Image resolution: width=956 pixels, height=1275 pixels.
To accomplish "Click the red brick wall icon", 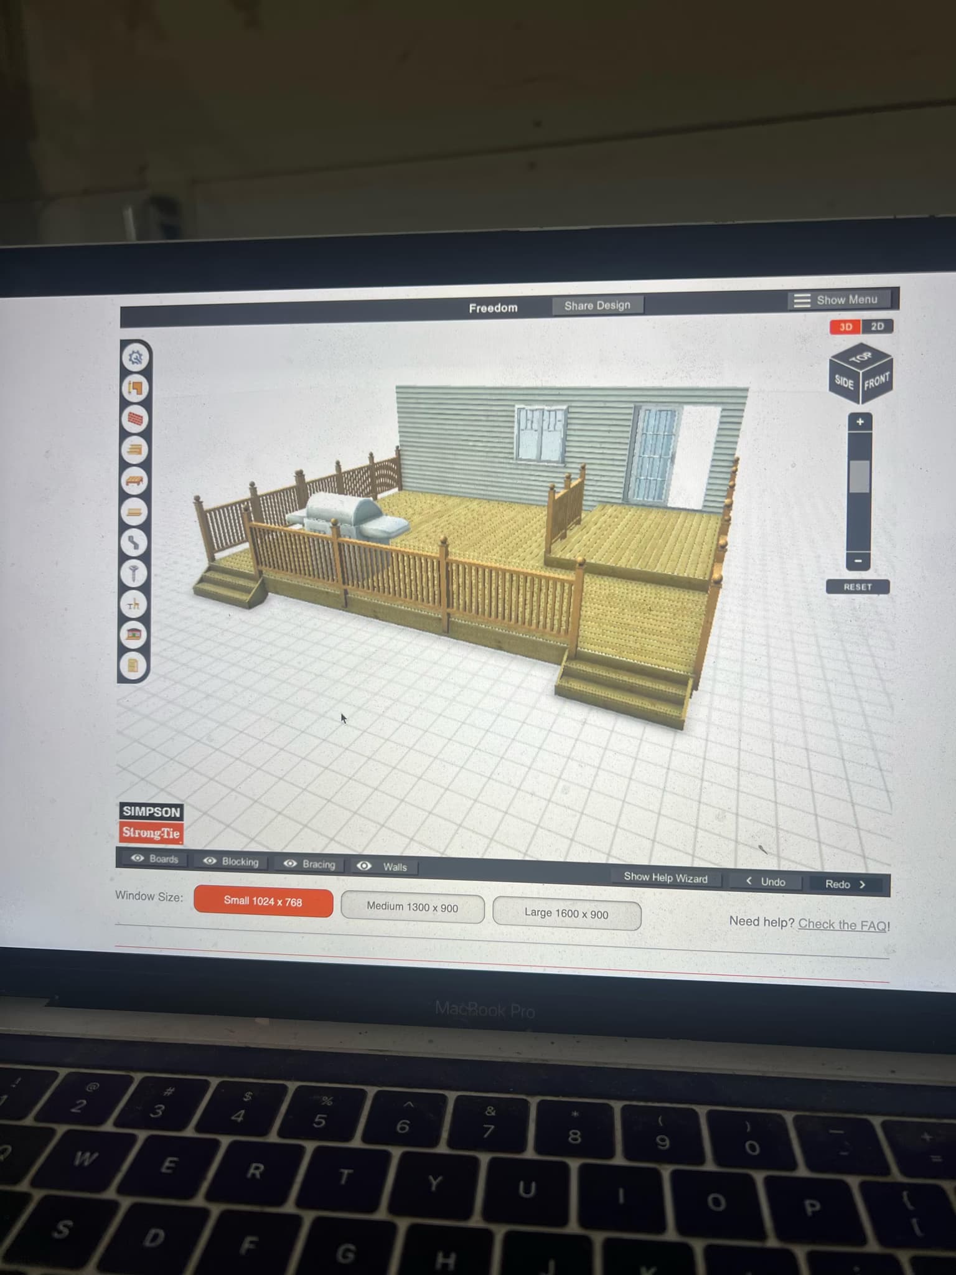I will pyautogui.click(x=135, y=419).
